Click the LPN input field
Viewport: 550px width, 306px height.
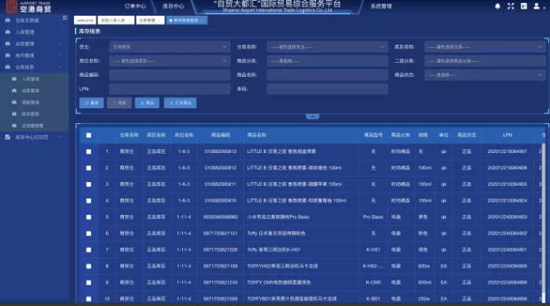[170, 89]
